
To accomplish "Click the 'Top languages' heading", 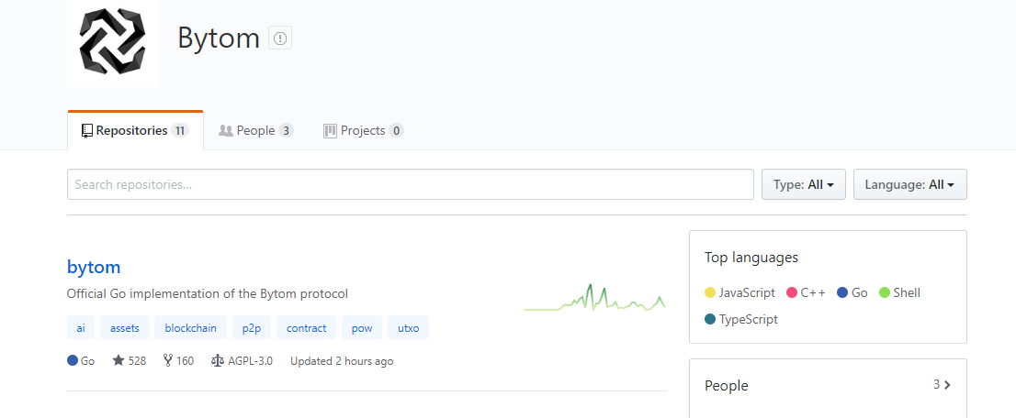I will 751,258.
